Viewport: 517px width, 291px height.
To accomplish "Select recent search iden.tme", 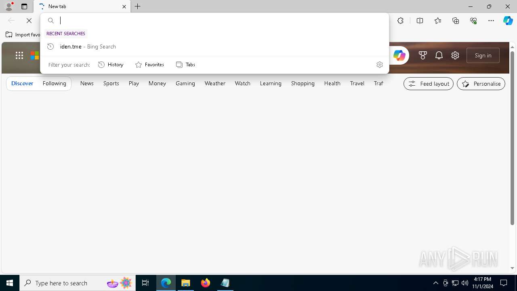I will (214, 46).
